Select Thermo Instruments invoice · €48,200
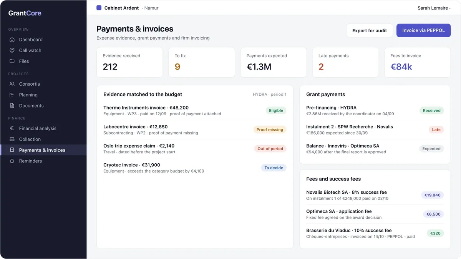 pyautogui.click(x=195, y=111)
